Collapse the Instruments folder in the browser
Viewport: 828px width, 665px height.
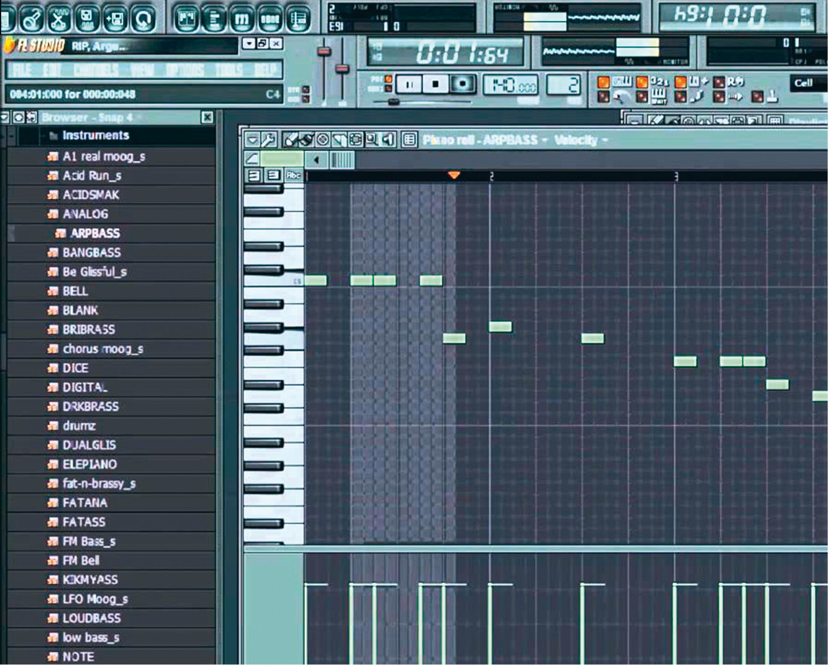54,135
